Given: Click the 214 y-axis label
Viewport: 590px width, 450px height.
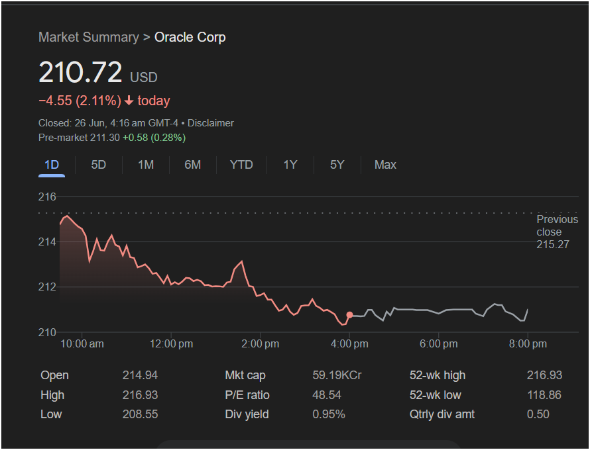Looking at the screenshot, I should click(47, 242).
